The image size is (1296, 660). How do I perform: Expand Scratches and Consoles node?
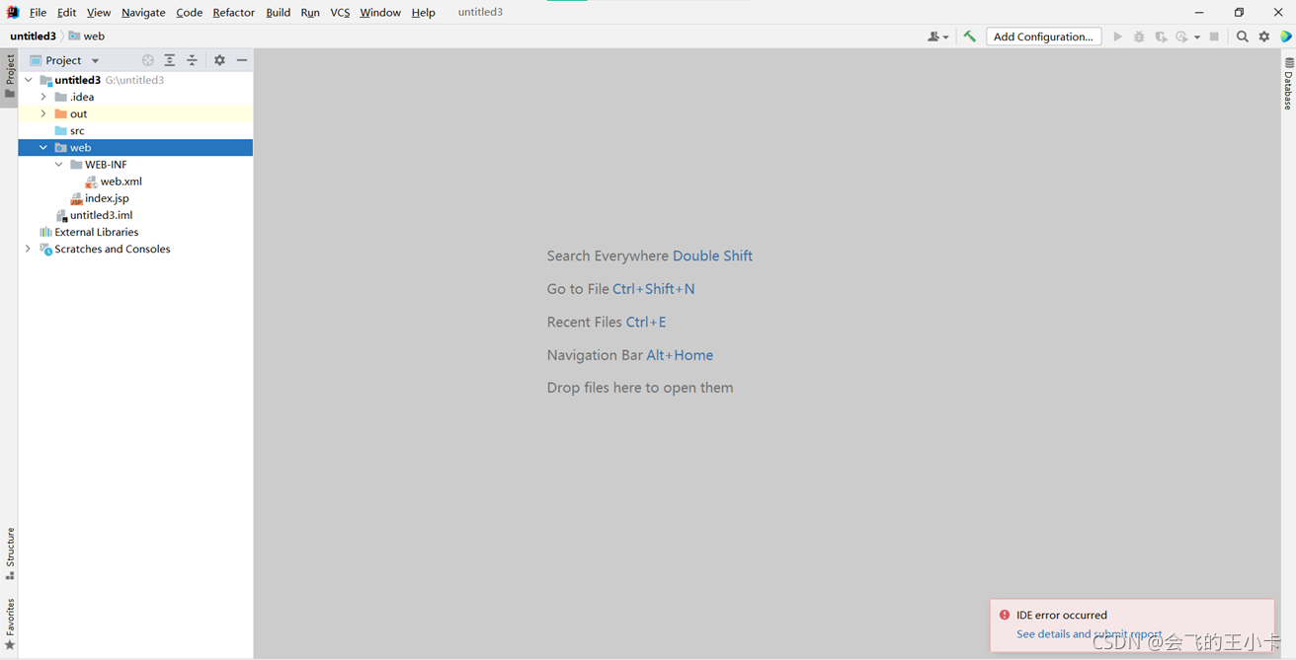(29, 250)
